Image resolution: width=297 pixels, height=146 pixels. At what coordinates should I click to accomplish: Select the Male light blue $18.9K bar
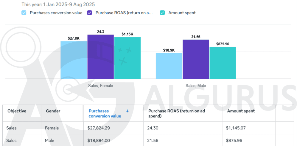[x=169, y=66]
